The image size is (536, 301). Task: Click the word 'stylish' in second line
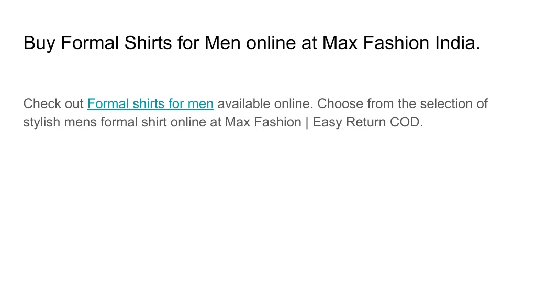click(x=42, y=122)
